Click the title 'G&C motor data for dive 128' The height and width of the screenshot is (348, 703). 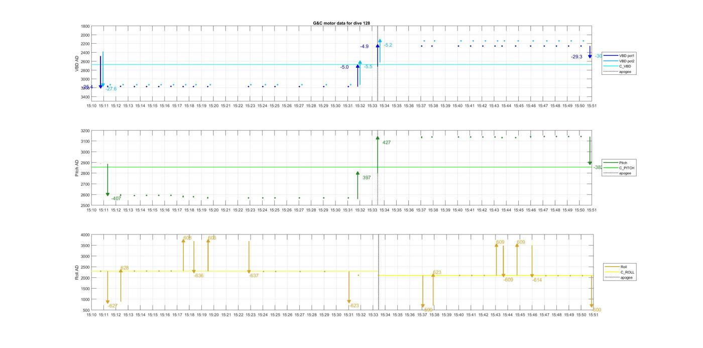click(x=341, y=23)
